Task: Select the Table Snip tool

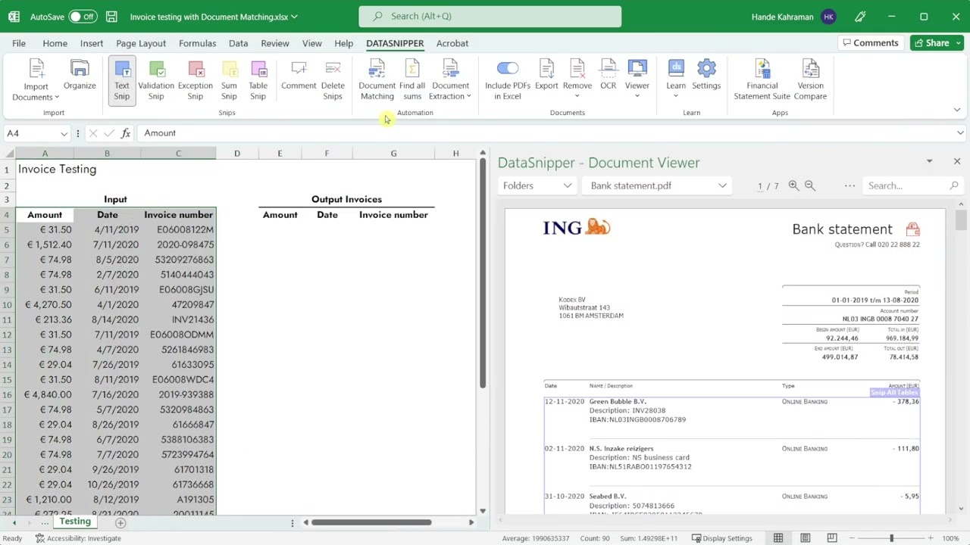Action: 258,80
